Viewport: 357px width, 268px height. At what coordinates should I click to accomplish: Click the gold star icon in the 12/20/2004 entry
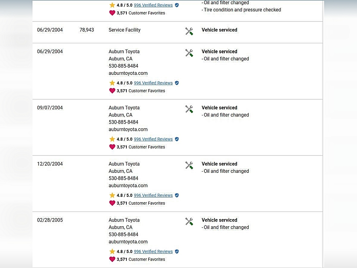click(112, 195)
